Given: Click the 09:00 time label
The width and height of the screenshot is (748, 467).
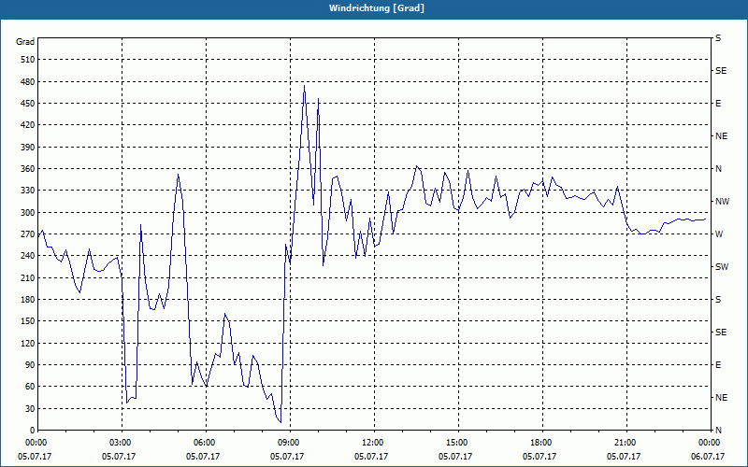Looking at the screenshot, I should tap(290, 443).
